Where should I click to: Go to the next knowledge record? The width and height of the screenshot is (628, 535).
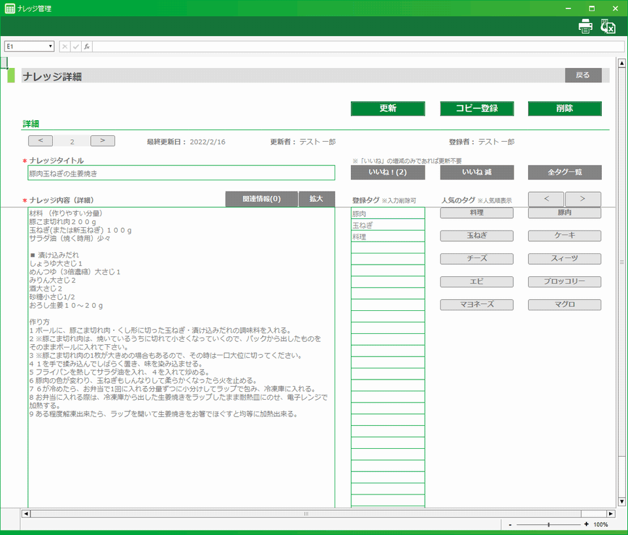[103, 140]
